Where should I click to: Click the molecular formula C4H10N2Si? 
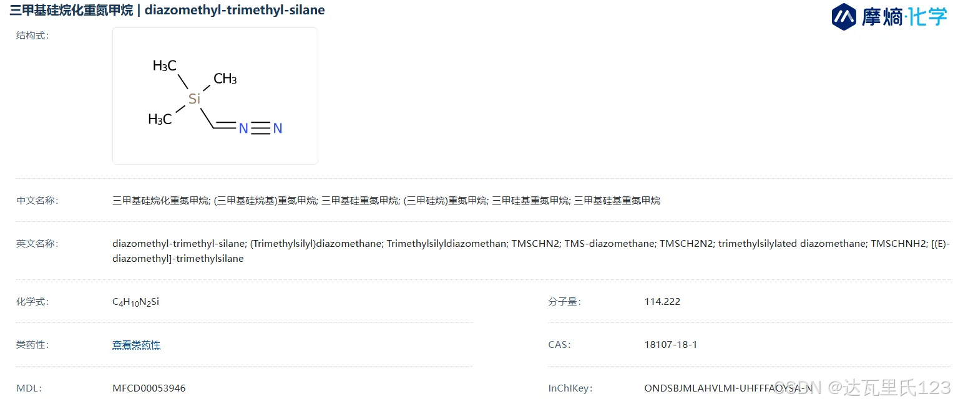pos(136,302)
